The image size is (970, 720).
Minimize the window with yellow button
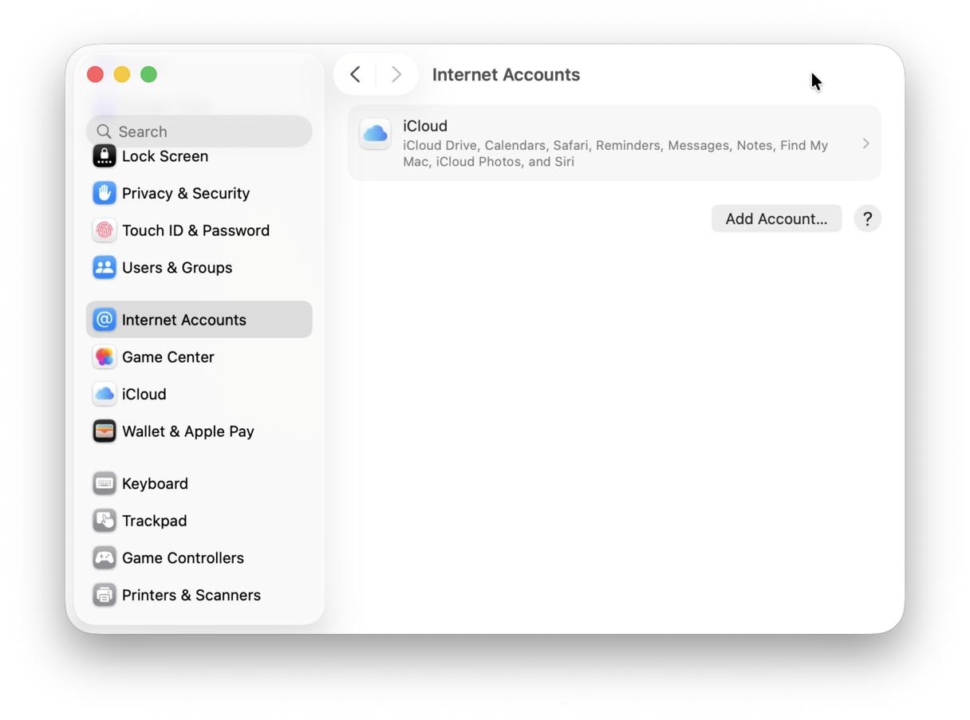click(x=122, y=74)
